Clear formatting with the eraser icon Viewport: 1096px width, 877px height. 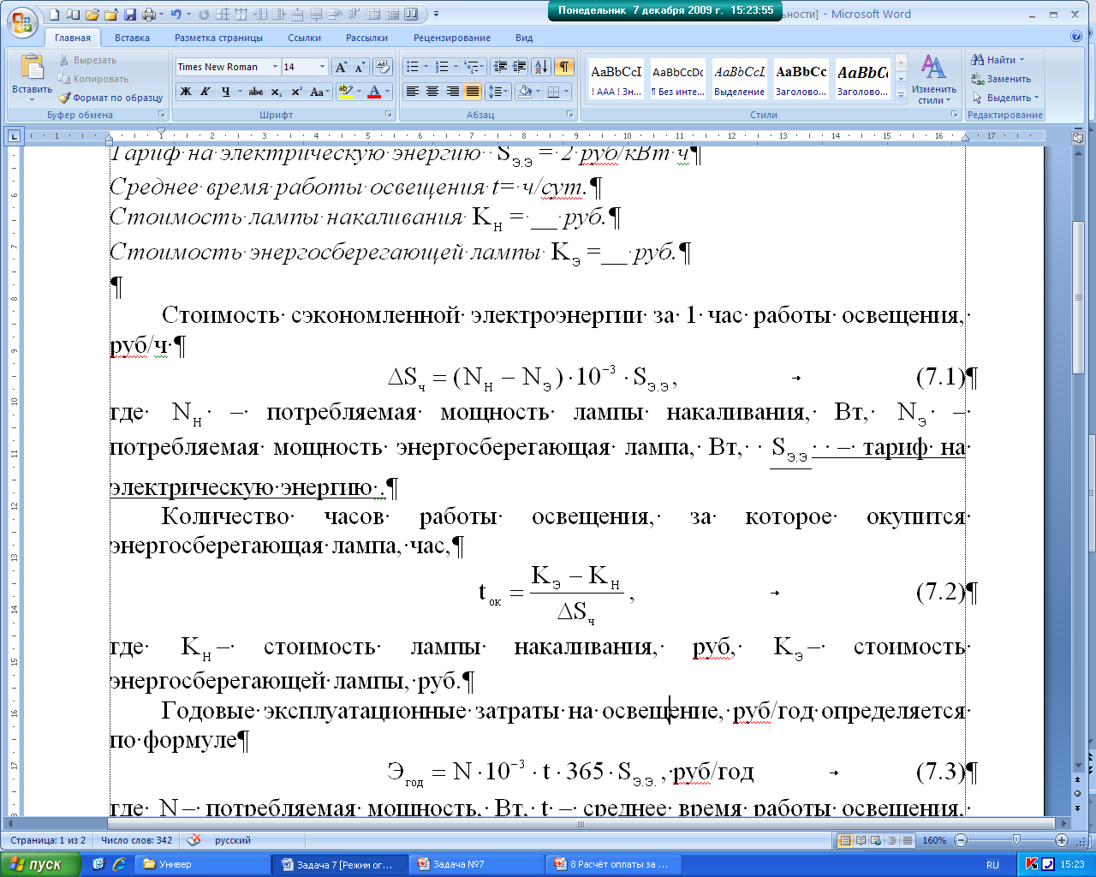[383, 67]
